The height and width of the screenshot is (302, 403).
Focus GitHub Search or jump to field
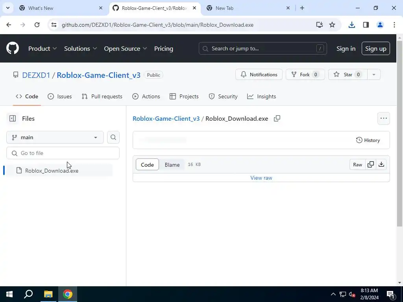(263, 48)
